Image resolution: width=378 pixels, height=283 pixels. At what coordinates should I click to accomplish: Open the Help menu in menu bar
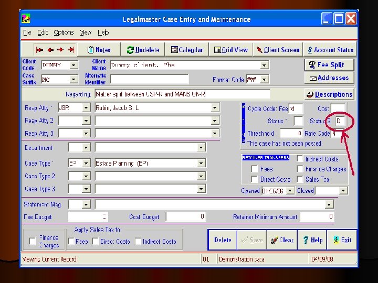click(103, 32)
